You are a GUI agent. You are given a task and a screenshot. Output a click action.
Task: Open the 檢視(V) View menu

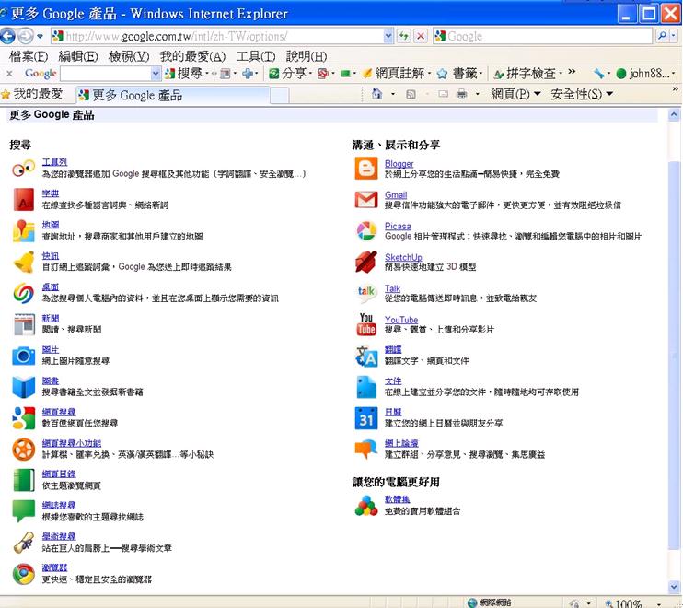point(129,56)
